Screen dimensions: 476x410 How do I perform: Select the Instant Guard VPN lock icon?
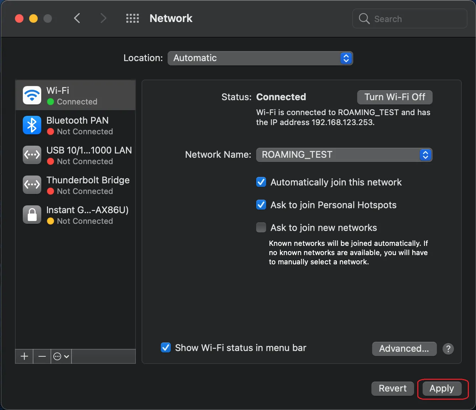(32, 215)
